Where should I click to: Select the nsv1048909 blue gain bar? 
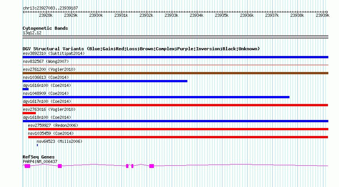[156, 97]
